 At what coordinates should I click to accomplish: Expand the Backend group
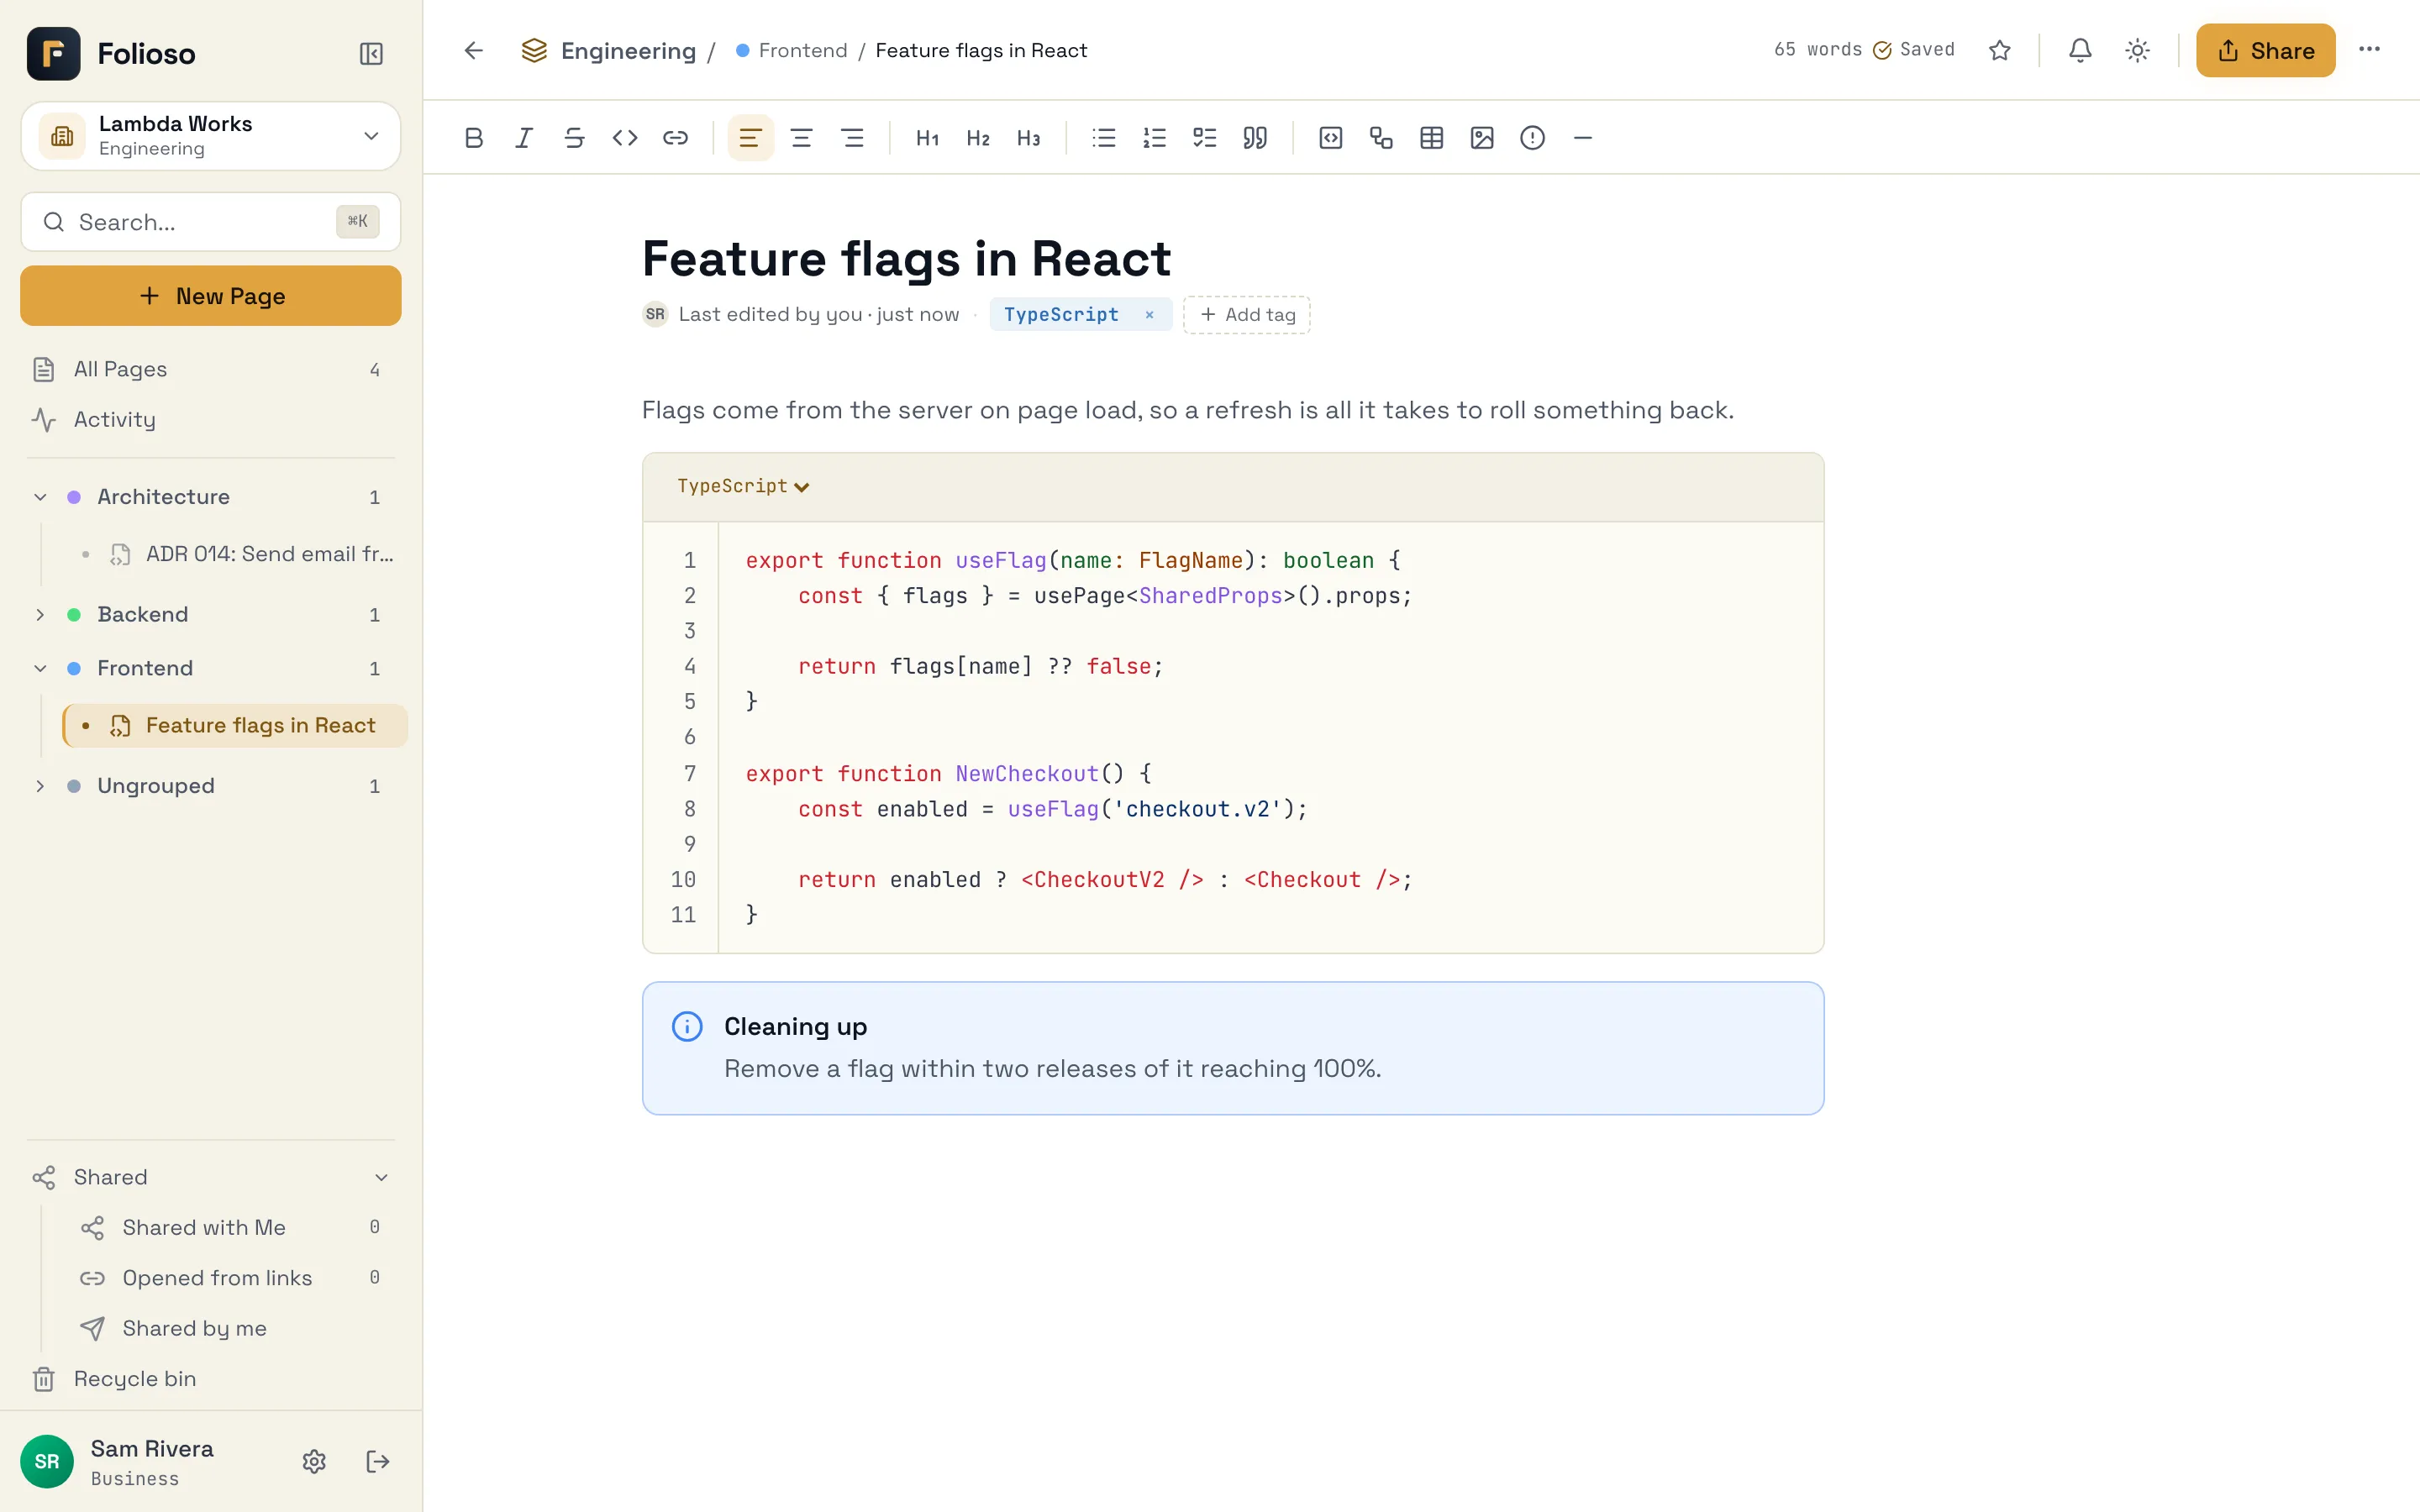pos(40,615)
